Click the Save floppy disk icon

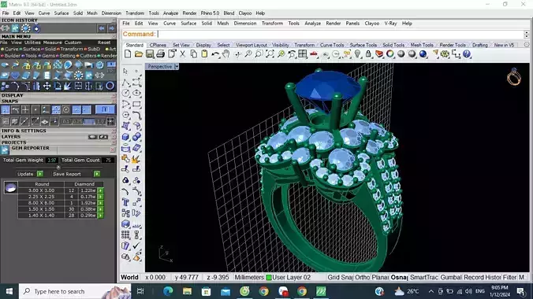pos(150,54)
